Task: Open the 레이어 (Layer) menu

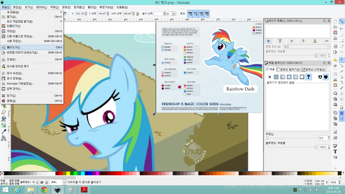Action: click(x=42, y=7)
